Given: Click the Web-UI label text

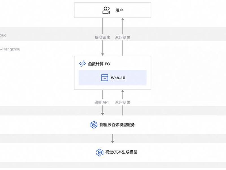Looking at the screenshot, I should (118, 78).
